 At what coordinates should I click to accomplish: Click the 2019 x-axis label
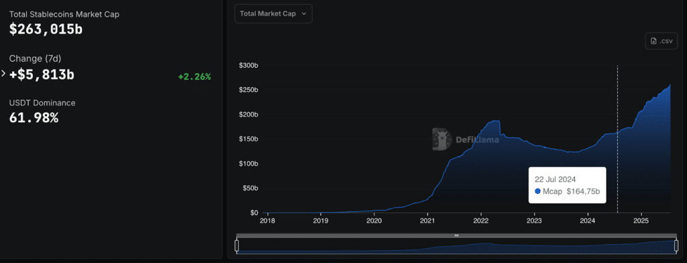[x=321, y=221]
